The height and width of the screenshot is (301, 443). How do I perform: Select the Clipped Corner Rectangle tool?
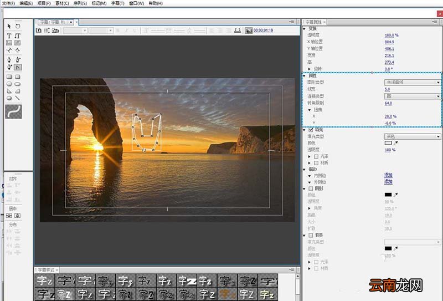pyautogui.click(x=9, y=84)
